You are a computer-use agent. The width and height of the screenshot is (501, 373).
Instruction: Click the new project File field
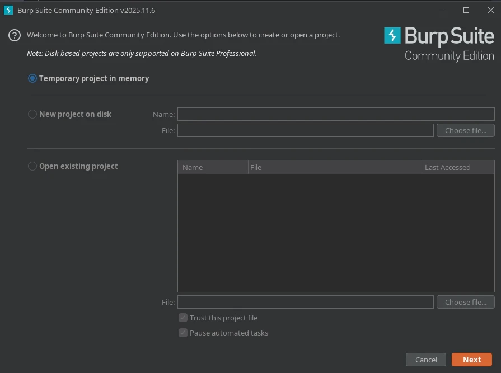click(x=306, y=130)
